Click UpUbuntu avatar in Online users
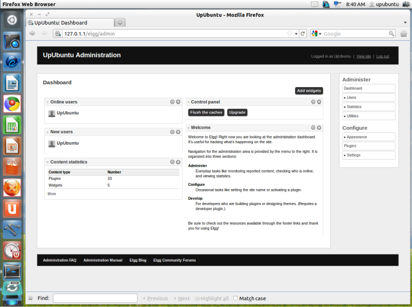Viewport: 412px width, 307px height. (52, 113)
